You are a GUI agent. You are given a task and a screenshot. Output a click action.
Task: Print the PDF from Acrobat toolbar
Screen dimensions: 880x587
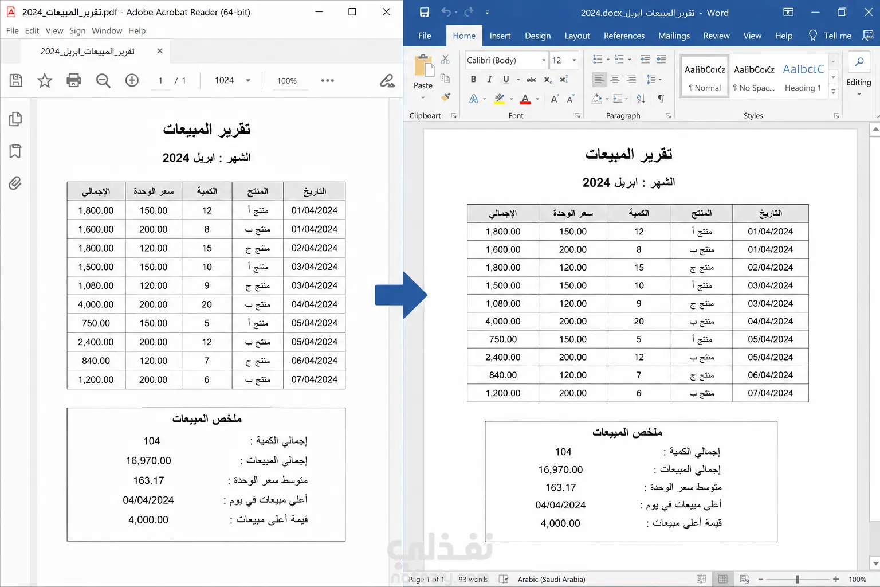74,81
